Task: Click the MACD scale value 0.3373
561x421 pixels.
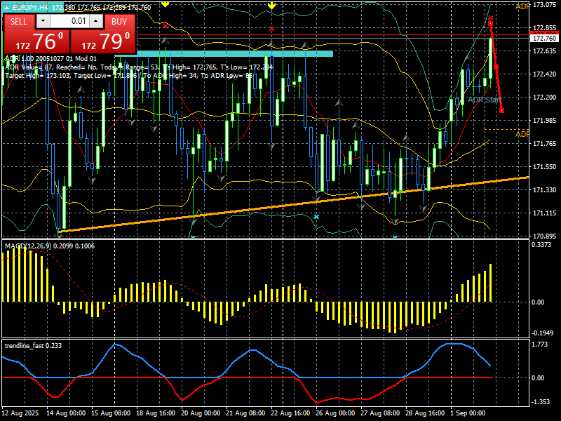Action: 541,244
